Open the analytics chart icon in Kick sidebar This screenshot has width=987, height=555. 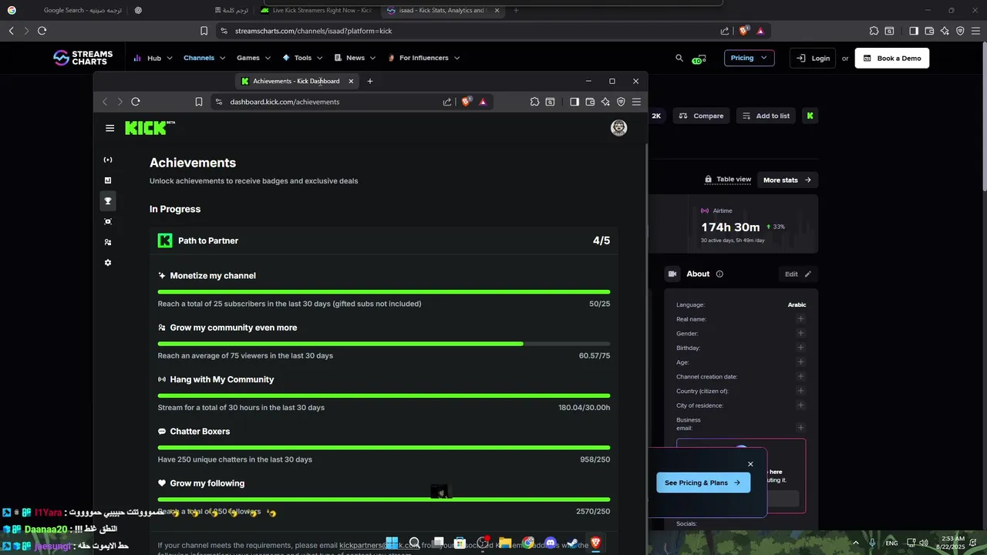pyautogui.click(x=108, y=180)
